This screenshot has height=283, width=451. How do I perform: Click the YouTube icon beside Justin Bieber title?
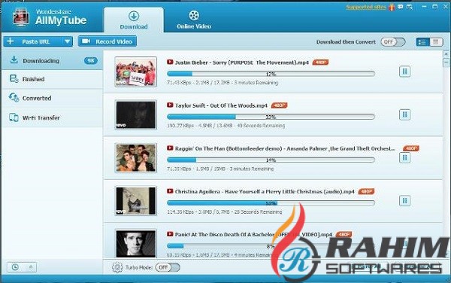point(170,62)
